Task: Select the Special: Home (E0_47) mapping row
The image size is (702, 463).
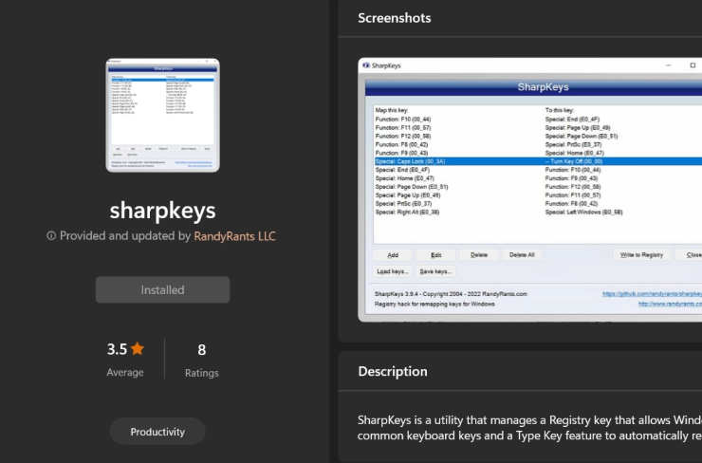Action: tap(538, 178)
